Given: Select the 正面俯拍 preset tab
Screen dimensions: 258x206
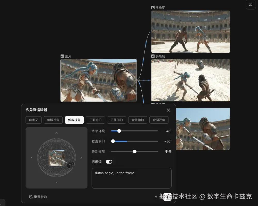Looking at the screenshot, I should tap(95, 120).
